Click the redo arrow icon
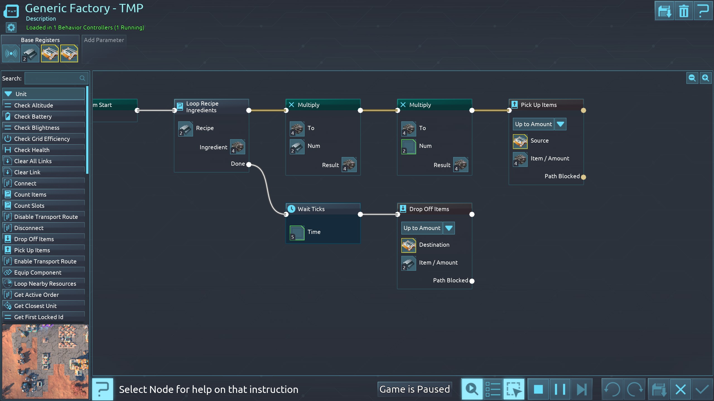The height and width of the screenshot is (401, 714). [635, 389]
